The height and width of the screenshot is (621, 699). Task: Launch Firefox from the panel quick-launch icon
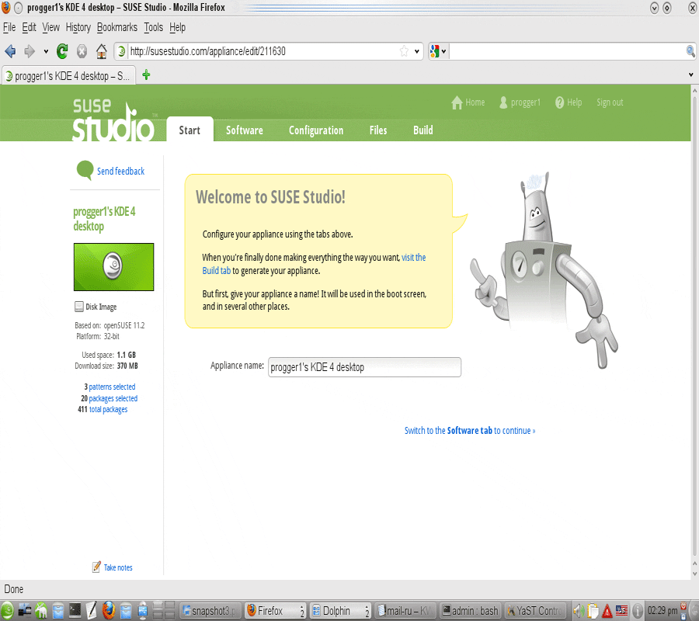(x=108, y=610)
